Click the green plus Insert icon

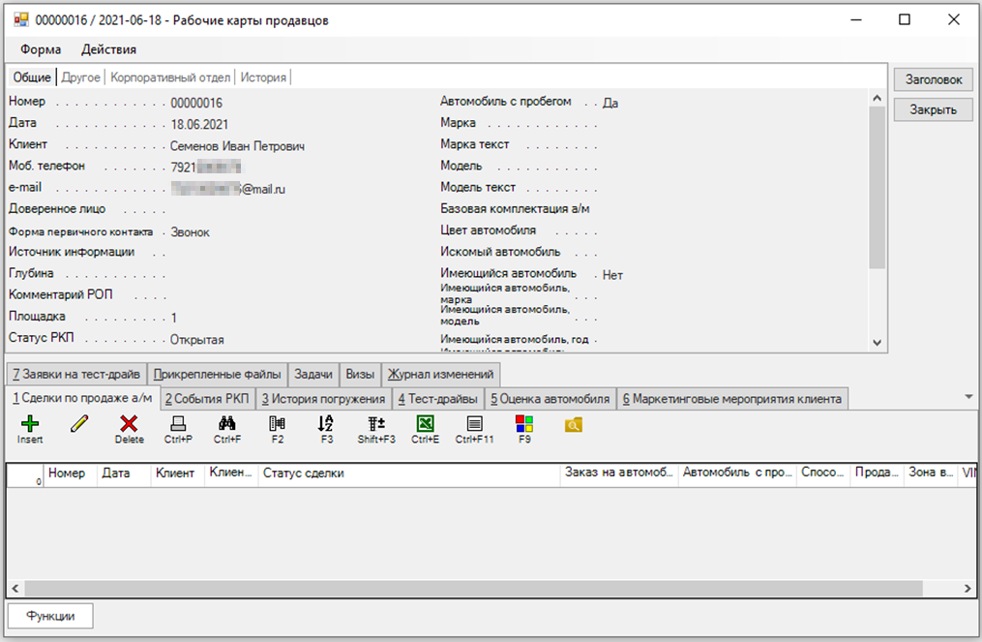30,424
